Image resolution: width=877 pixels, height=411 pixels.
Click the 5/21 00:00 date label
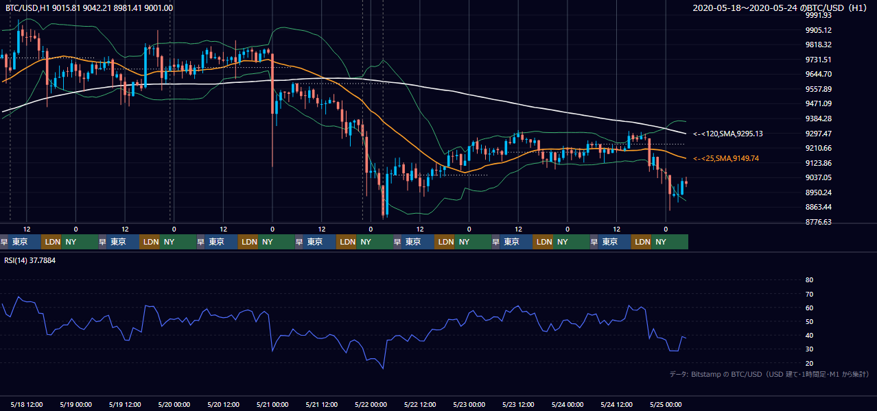click(x=272, y=405)
